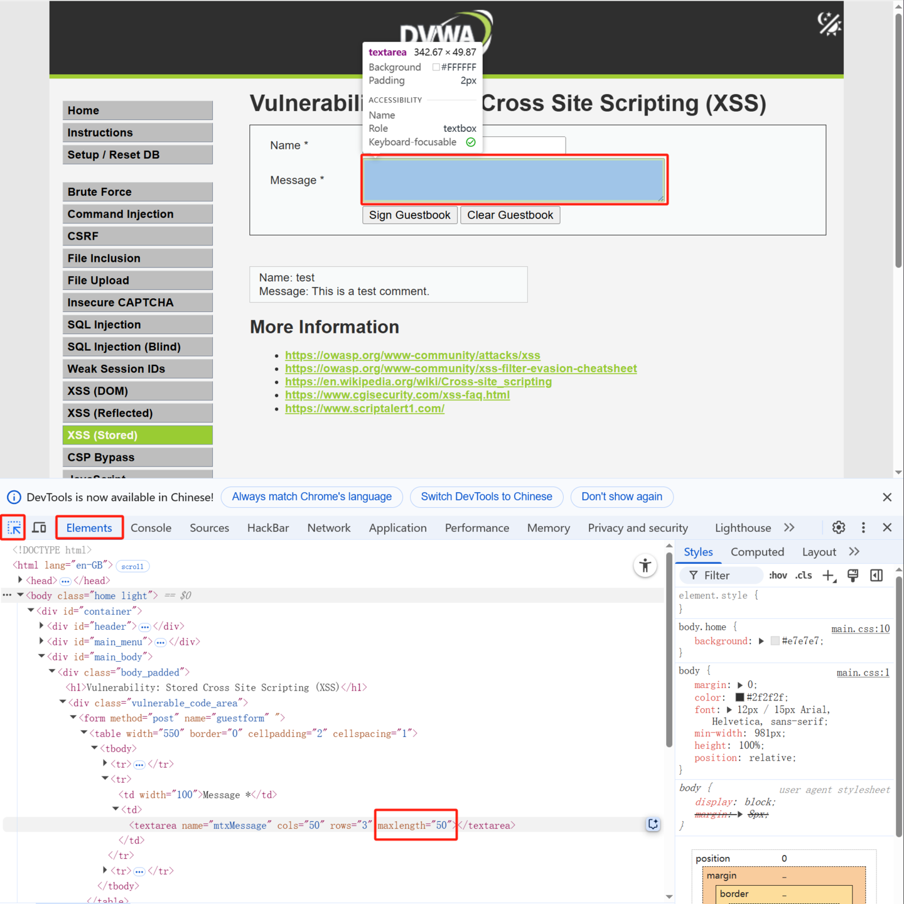The image size is (904, 904).
Task: Toggle the rendering emulations paintbrush icon
Action: point(853,576)
